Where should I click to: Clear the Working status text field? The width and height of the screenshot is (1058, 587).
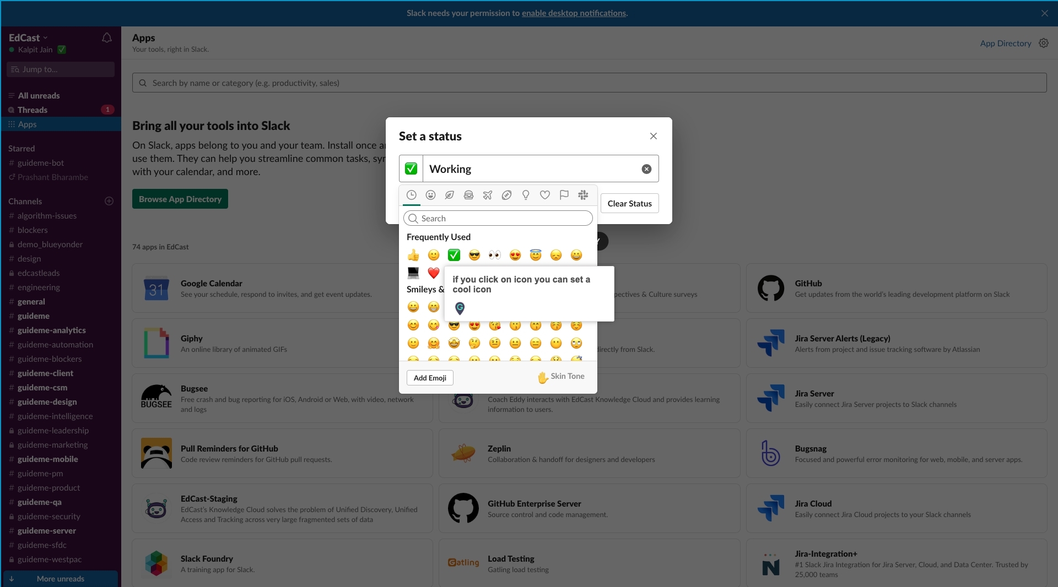click(646, 169)
